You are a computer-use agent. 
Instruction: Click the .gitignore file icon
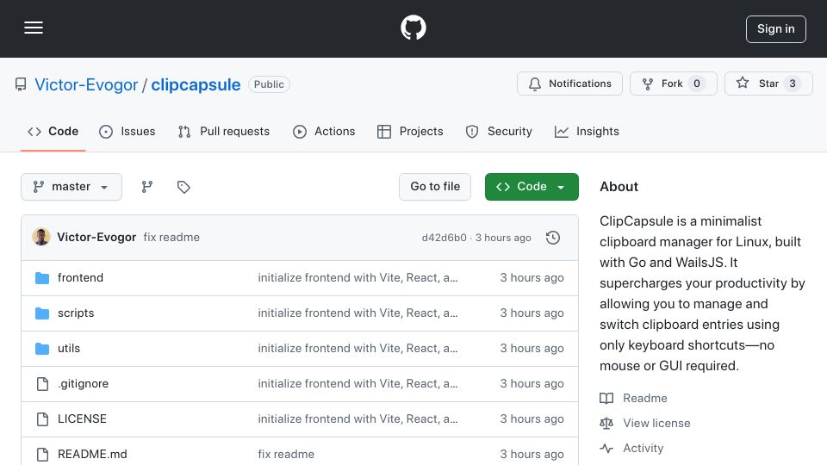[x=42, y=384]
